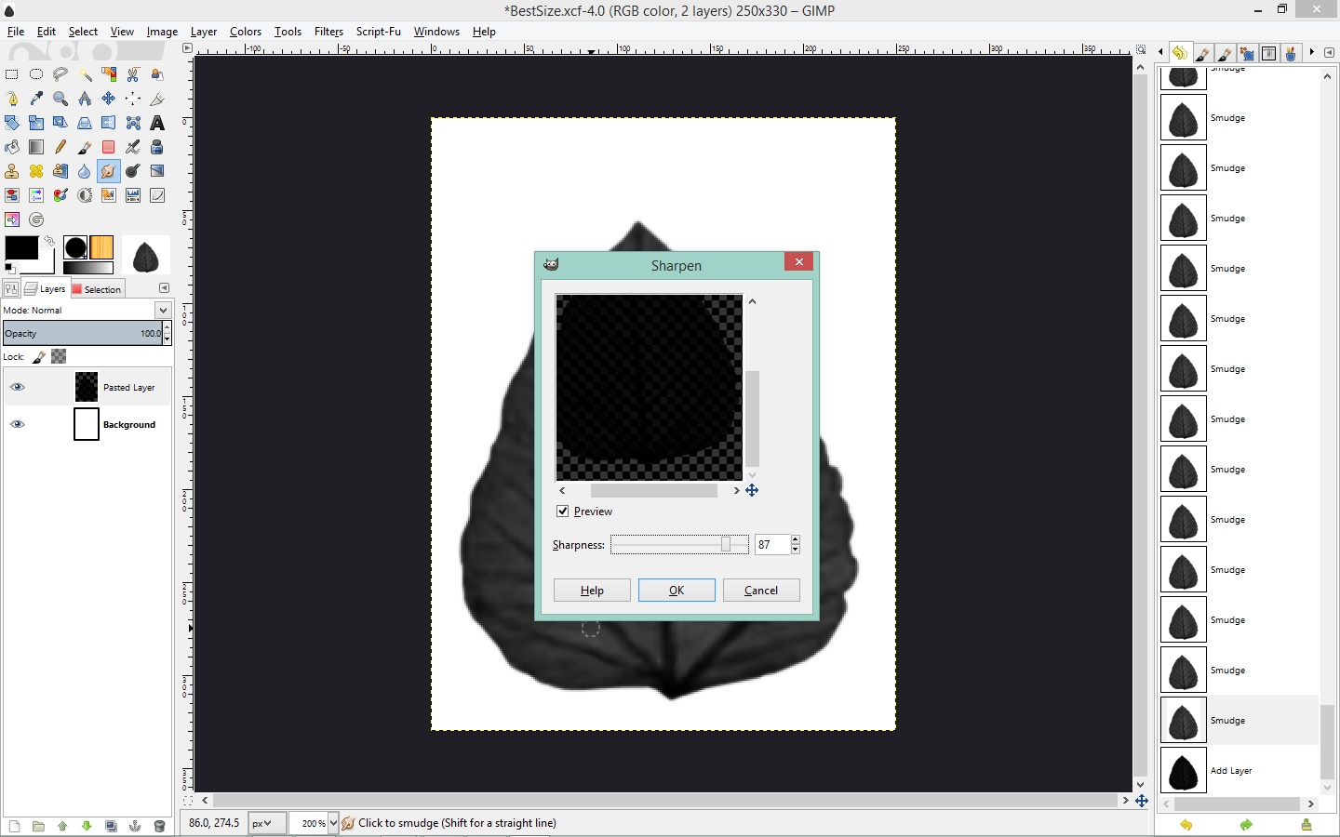Select the Free Select lasso tool

click(60, 74)
